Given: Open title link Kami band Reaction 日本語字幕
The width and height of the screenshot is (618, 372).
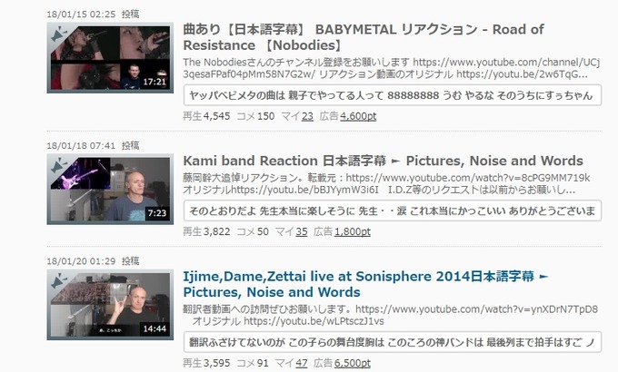Looking at the screenshot, I should click(x=384, y=161).
